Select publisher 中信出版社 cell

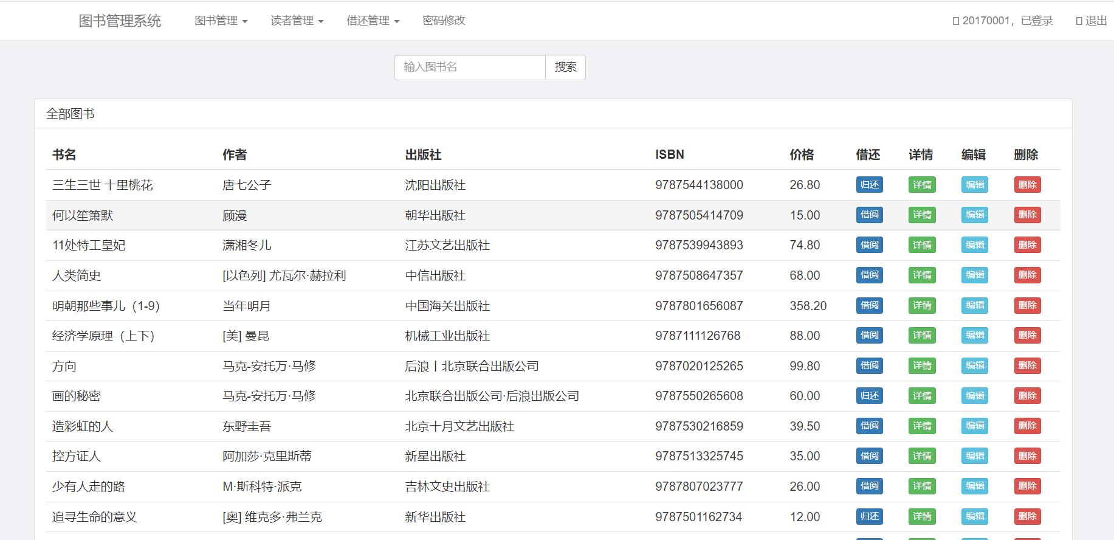point(435,275)
